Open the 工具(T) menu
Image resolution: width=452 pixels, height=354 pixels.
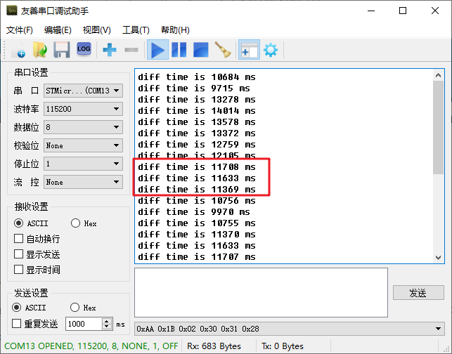[136, 30]
